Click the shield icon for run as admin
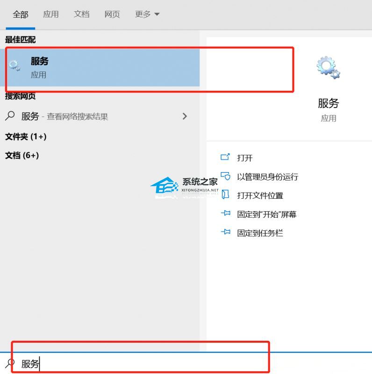The image size is (372, 374). [x=225, y=176]
